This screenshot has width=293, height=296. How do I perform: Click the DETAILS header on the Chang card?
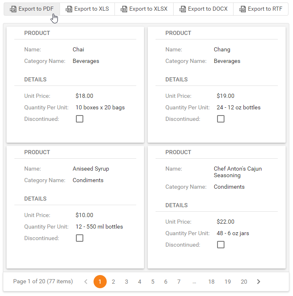click(x=176, y=79)
